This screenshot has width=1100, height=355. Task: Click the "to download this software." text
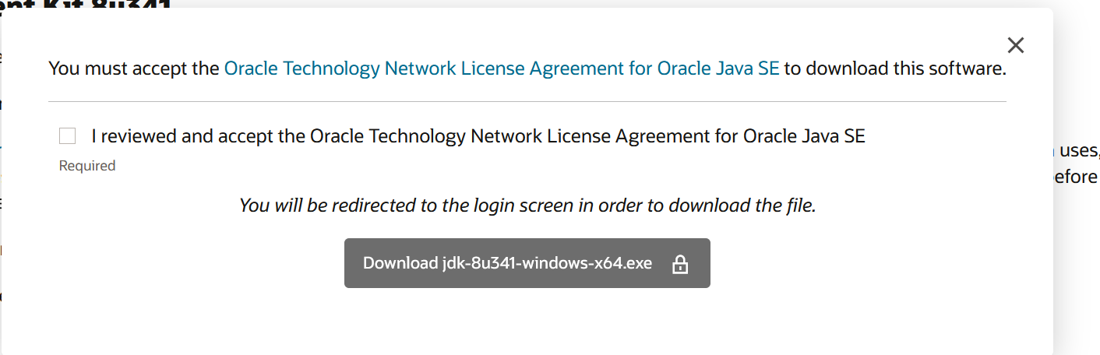[x=895, y=69]
